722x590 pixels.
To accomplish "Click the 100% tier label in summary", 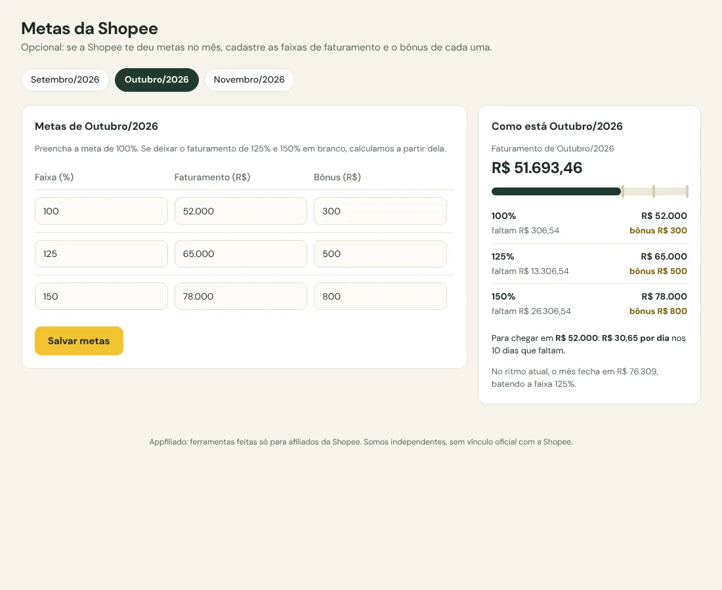I will 503,216.
